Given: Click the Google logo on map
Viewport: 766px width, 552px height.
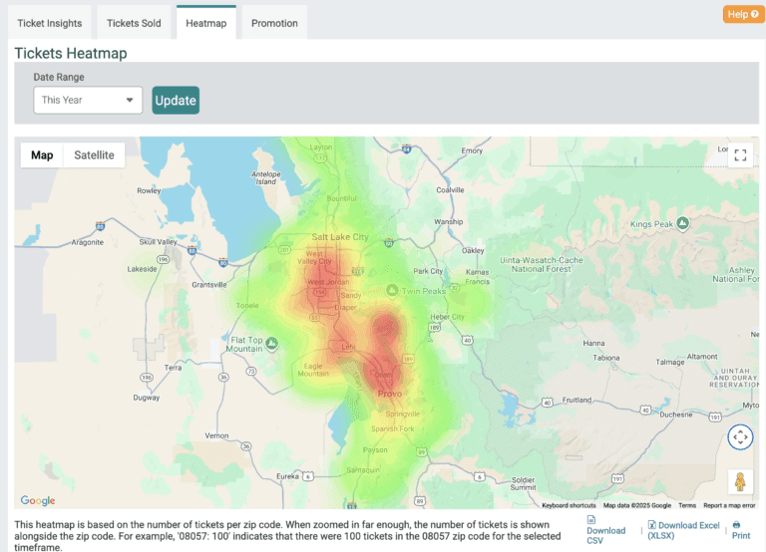Looking at the screenshot, I should [38, 500].
